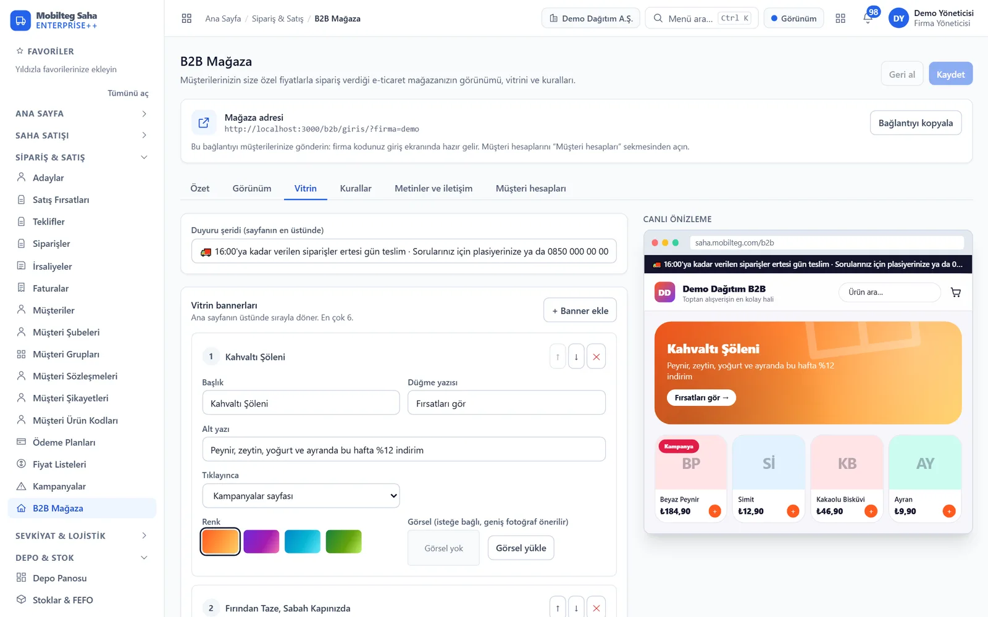Image resolution: width=988 pixels, height=617 pixels.
Task: Add Kakaolu Bisküvi to cart in preview
Action: coord(871,511)
